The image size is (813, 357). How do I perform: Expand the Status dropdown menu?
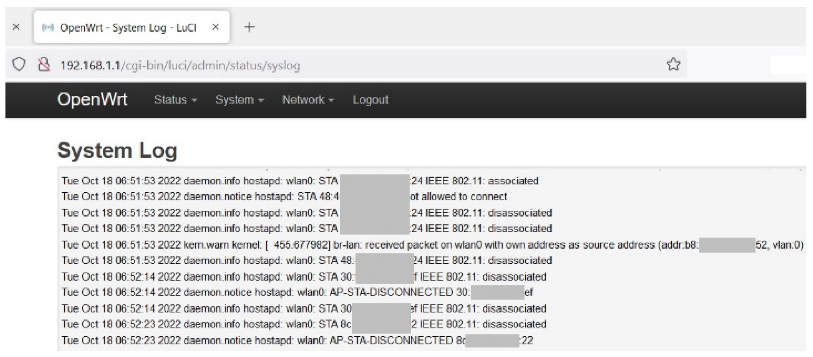tap(175, 100)
